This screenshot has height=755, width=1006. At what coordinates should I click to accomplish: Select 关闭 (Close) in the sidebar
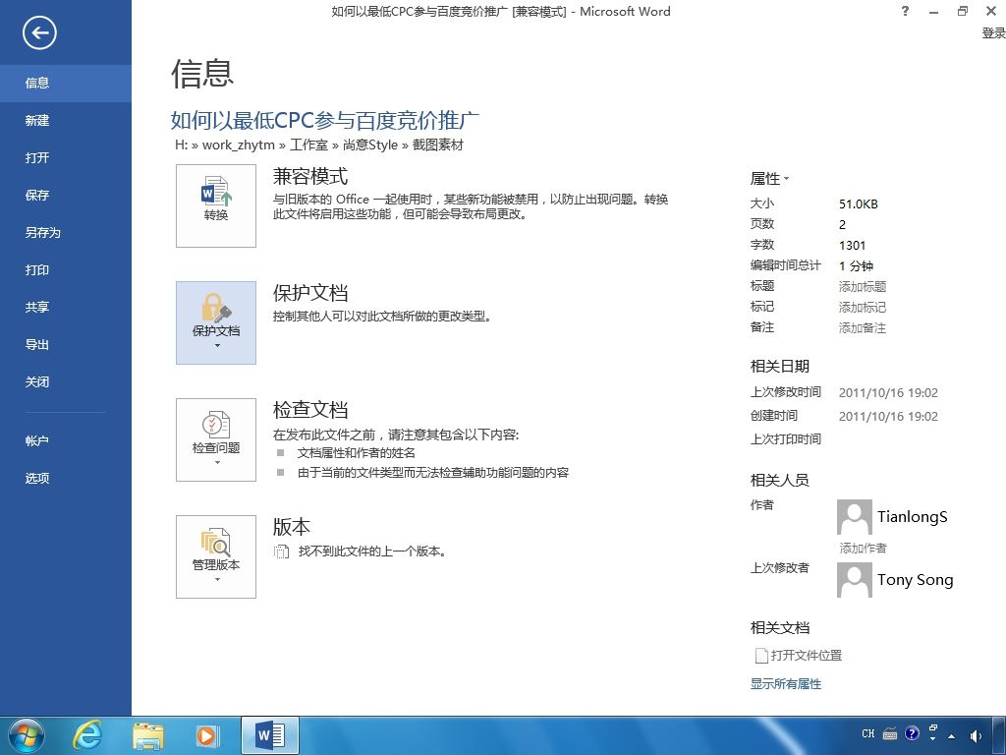click(66, 382)
